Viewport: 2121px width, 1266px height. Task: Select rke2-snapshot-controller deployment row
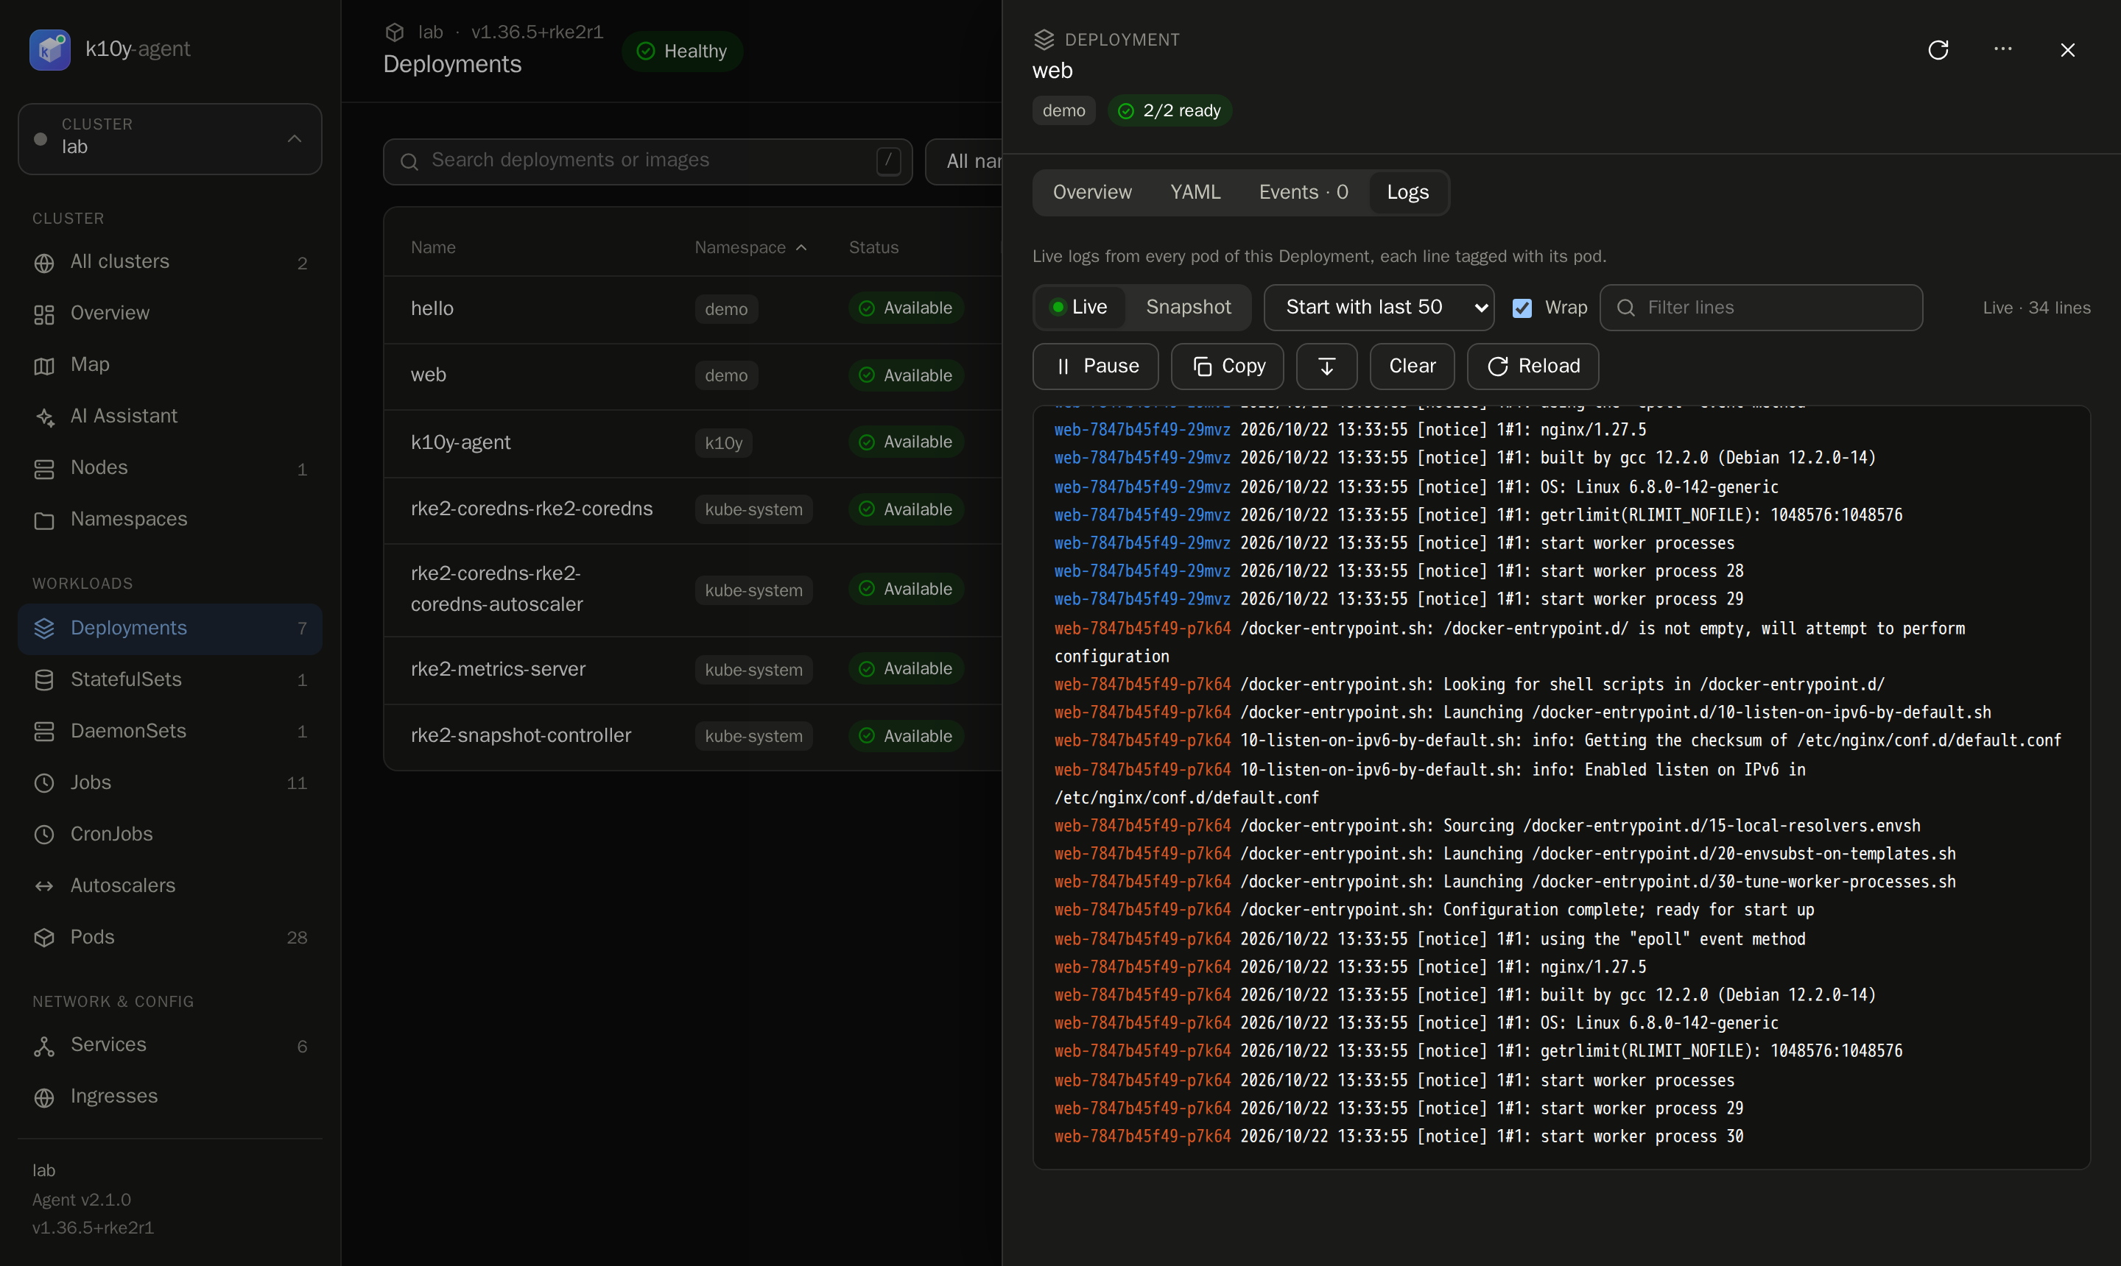coord(693,736)
